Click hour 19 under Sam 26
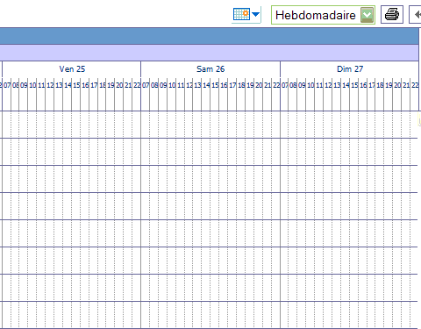The image size is (421, 329). (250, 85)
